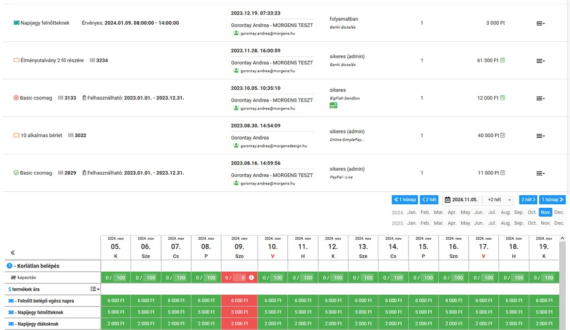Click invoice icon next to 11 000 Ft
This screenshot has width=570, height=330.
[503, 172]
